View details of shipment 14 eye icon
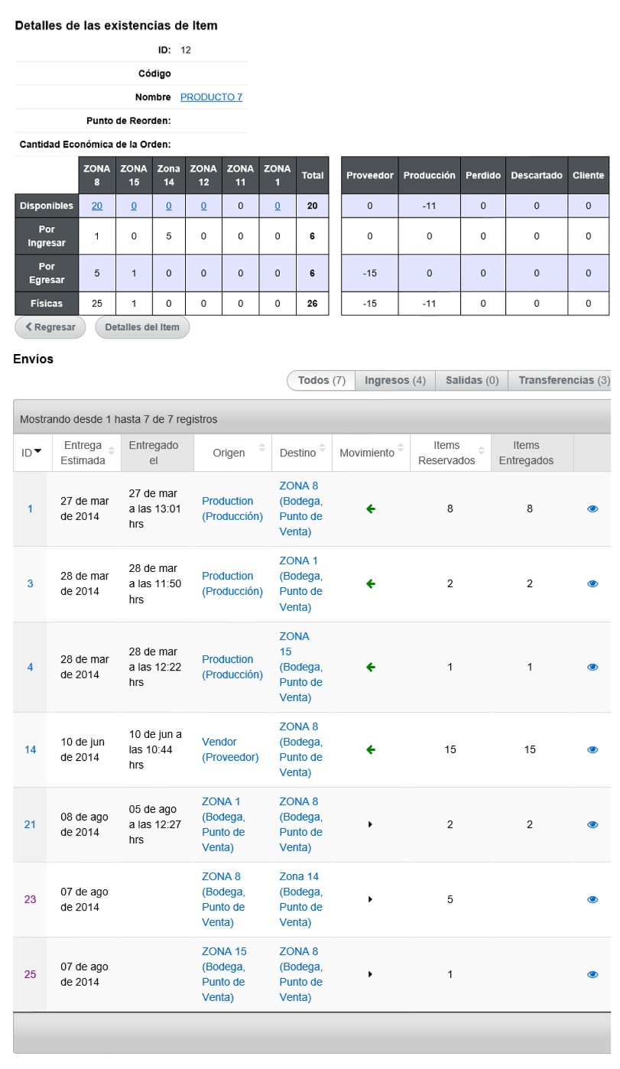The image size is (620, 1069). click(x=592, y=749)
